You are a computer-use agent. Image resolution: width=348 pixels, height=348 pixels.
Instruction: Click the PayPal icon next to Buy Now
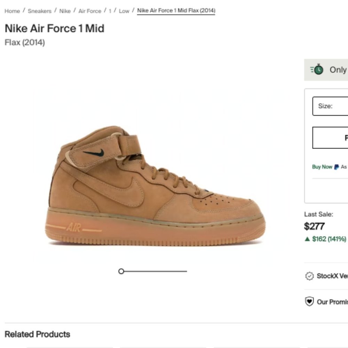(335, 167)
